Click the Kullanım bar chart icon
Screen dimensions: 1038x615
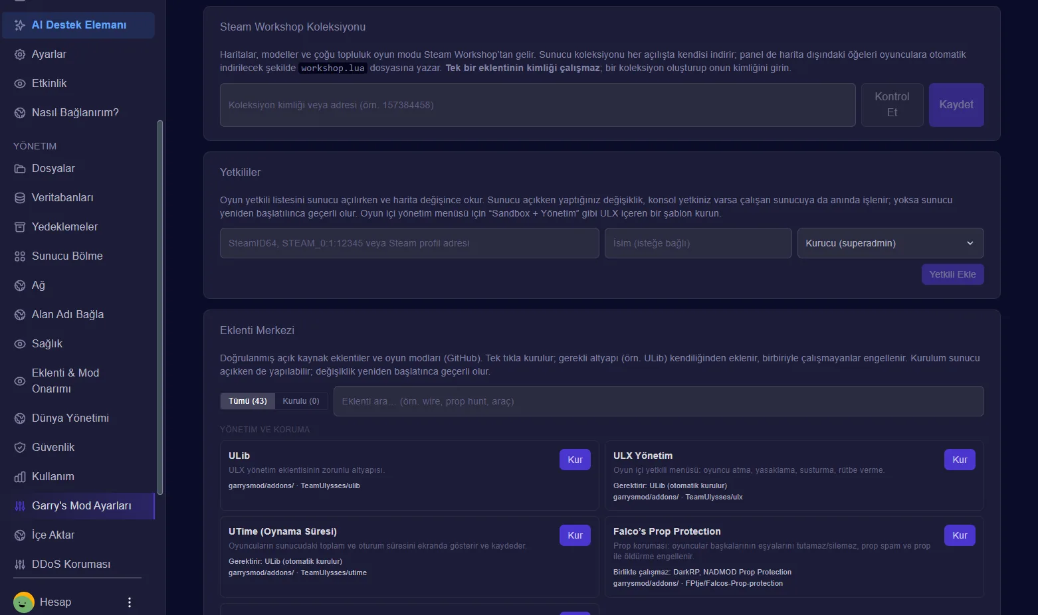point(20,477)
